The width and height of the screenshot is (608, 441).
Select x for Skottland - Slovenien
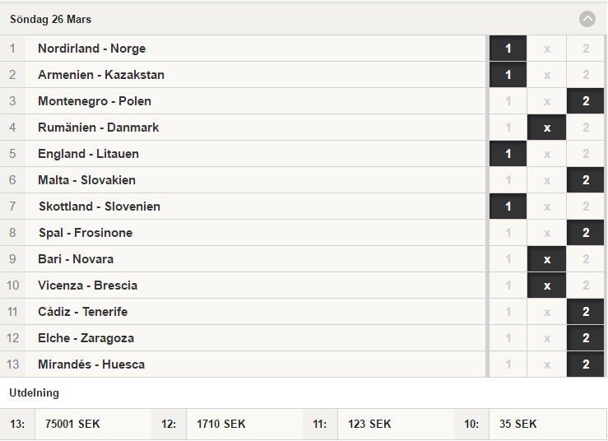547,207
